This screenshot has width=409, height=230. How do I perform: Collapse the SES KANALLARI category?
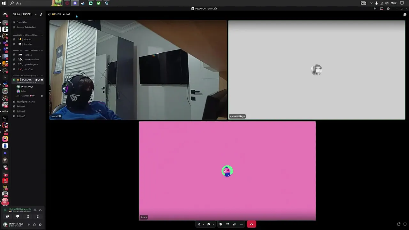(24, 76)
